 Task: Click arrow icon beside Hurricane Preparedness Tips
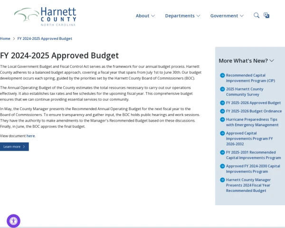coord(222,120)
